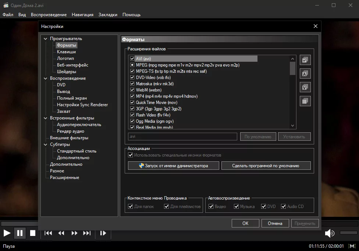Click the Stop playback icon
The image size is (359, 251).
(33, 233)
